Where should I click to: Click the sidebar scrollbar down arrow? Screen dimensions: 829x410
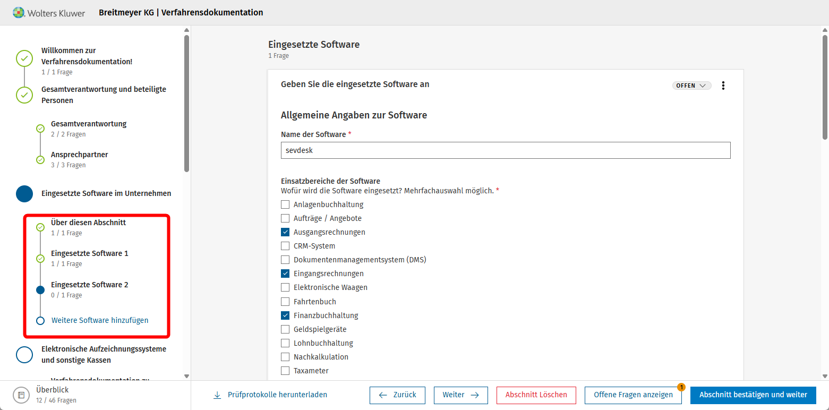pyautogui.click(x=186, y=376)
